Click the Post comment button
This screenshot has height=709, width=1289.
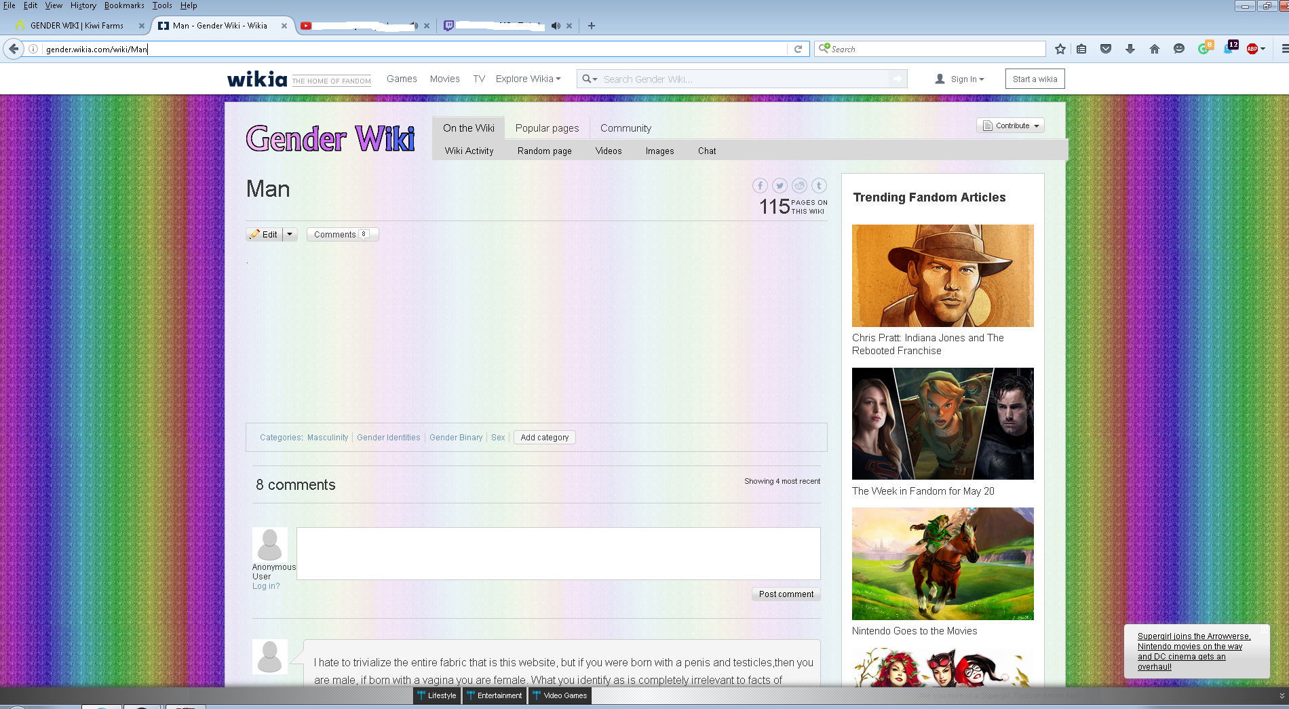pyautogui.click(x=786, y=594)
